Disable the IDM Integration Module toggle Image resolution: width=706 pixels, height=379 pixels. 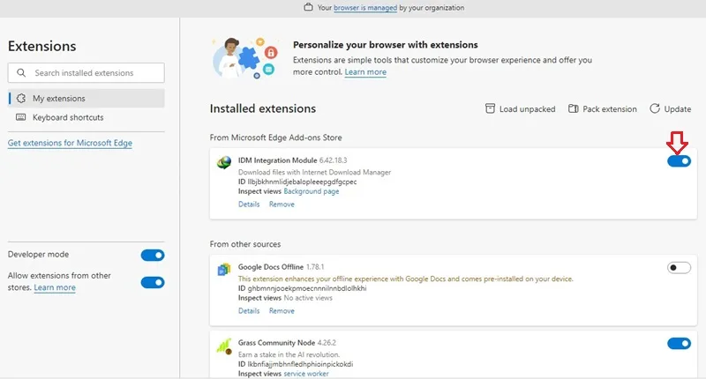679,161
